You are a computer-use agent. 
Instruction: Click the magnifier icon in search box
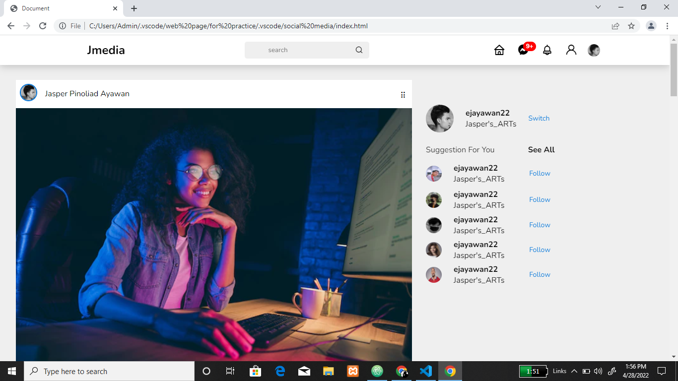pyautogui.click(x=359, y=50)
